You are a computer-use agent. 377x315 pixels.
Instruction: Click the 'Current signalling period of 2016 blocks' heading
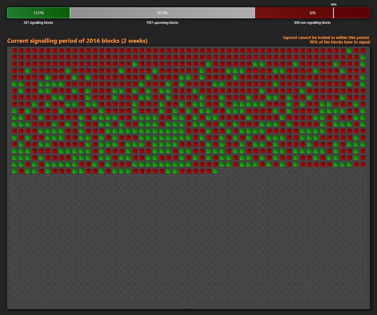pos(77,41)
